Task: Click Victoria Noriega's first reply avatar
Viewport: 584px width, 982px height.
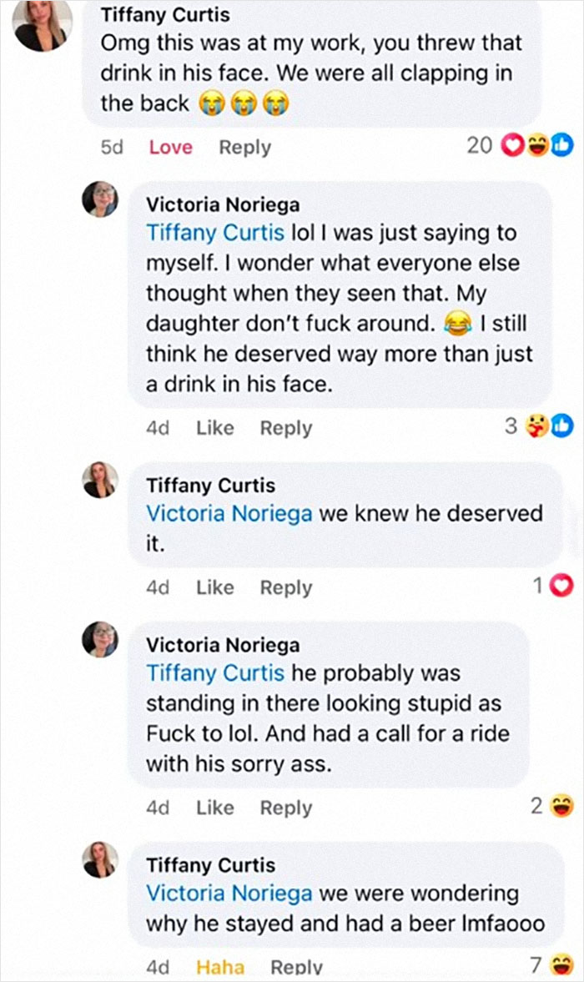Action: point(100,199)
